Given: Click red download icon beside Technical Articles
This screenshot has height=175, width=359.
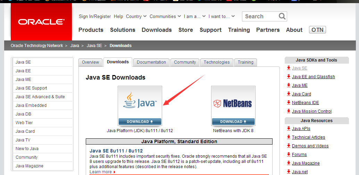Looking at the screenshot, I should [289, 137].
